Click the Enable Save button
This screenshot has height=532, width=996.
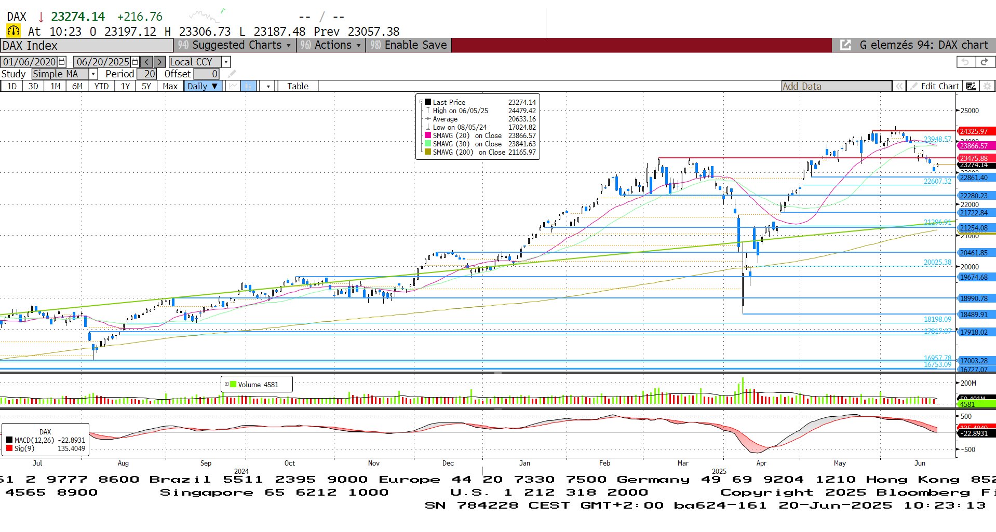409,45
